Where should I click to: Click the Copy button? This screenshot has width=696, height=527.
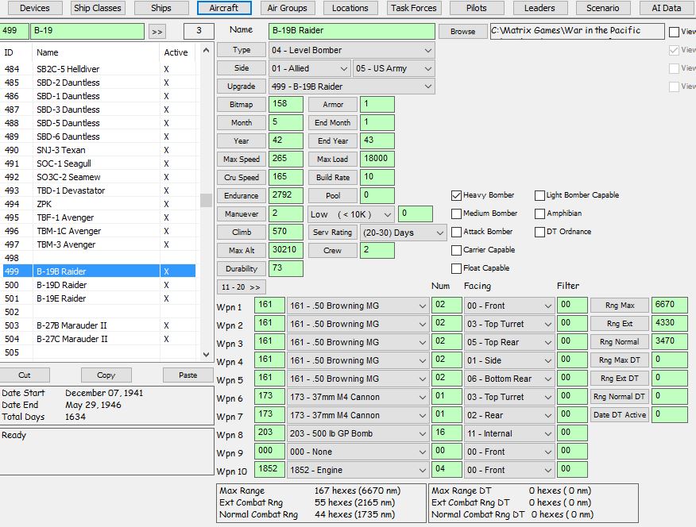[106, 375]
